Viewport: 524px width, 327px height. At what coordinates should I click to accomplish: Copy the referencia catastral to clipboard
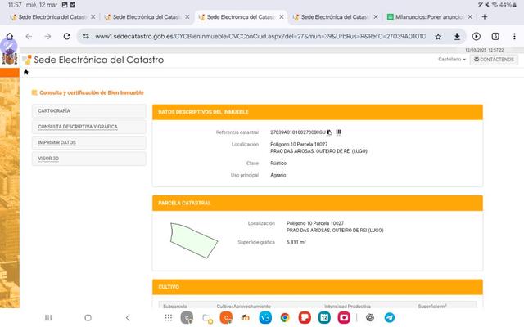pos(330,132)
